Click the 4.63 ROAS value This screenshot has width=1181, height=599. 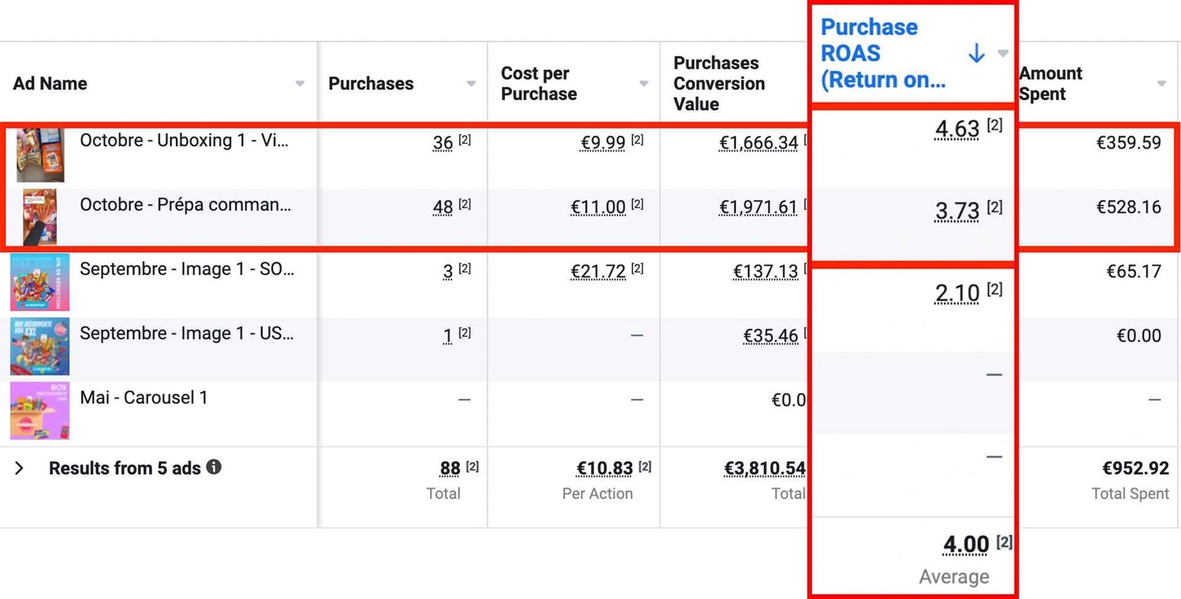click(956, 129)
